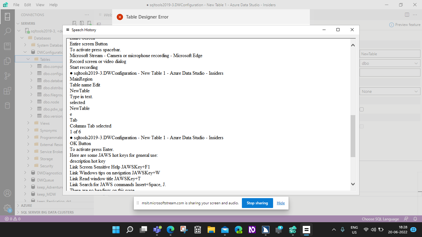This screenshot has height=237, width=422.
Task: Open the Manage settings gear icon
Action: pos(7,208)
